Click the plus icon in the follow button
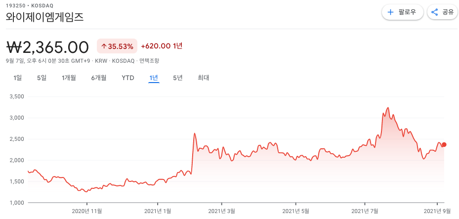459x219 pixels. point(390,12)
